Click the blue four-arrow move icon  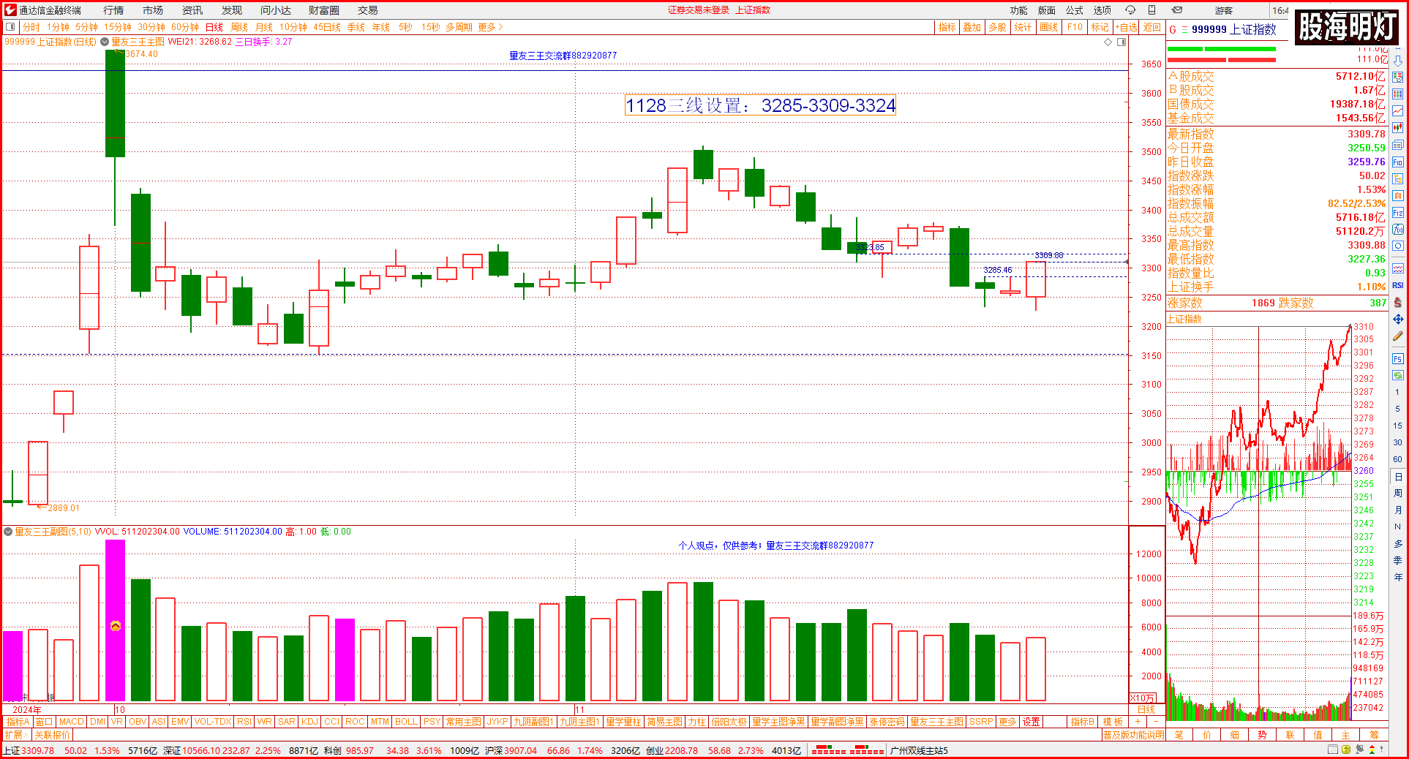(x=1397, y=320)
